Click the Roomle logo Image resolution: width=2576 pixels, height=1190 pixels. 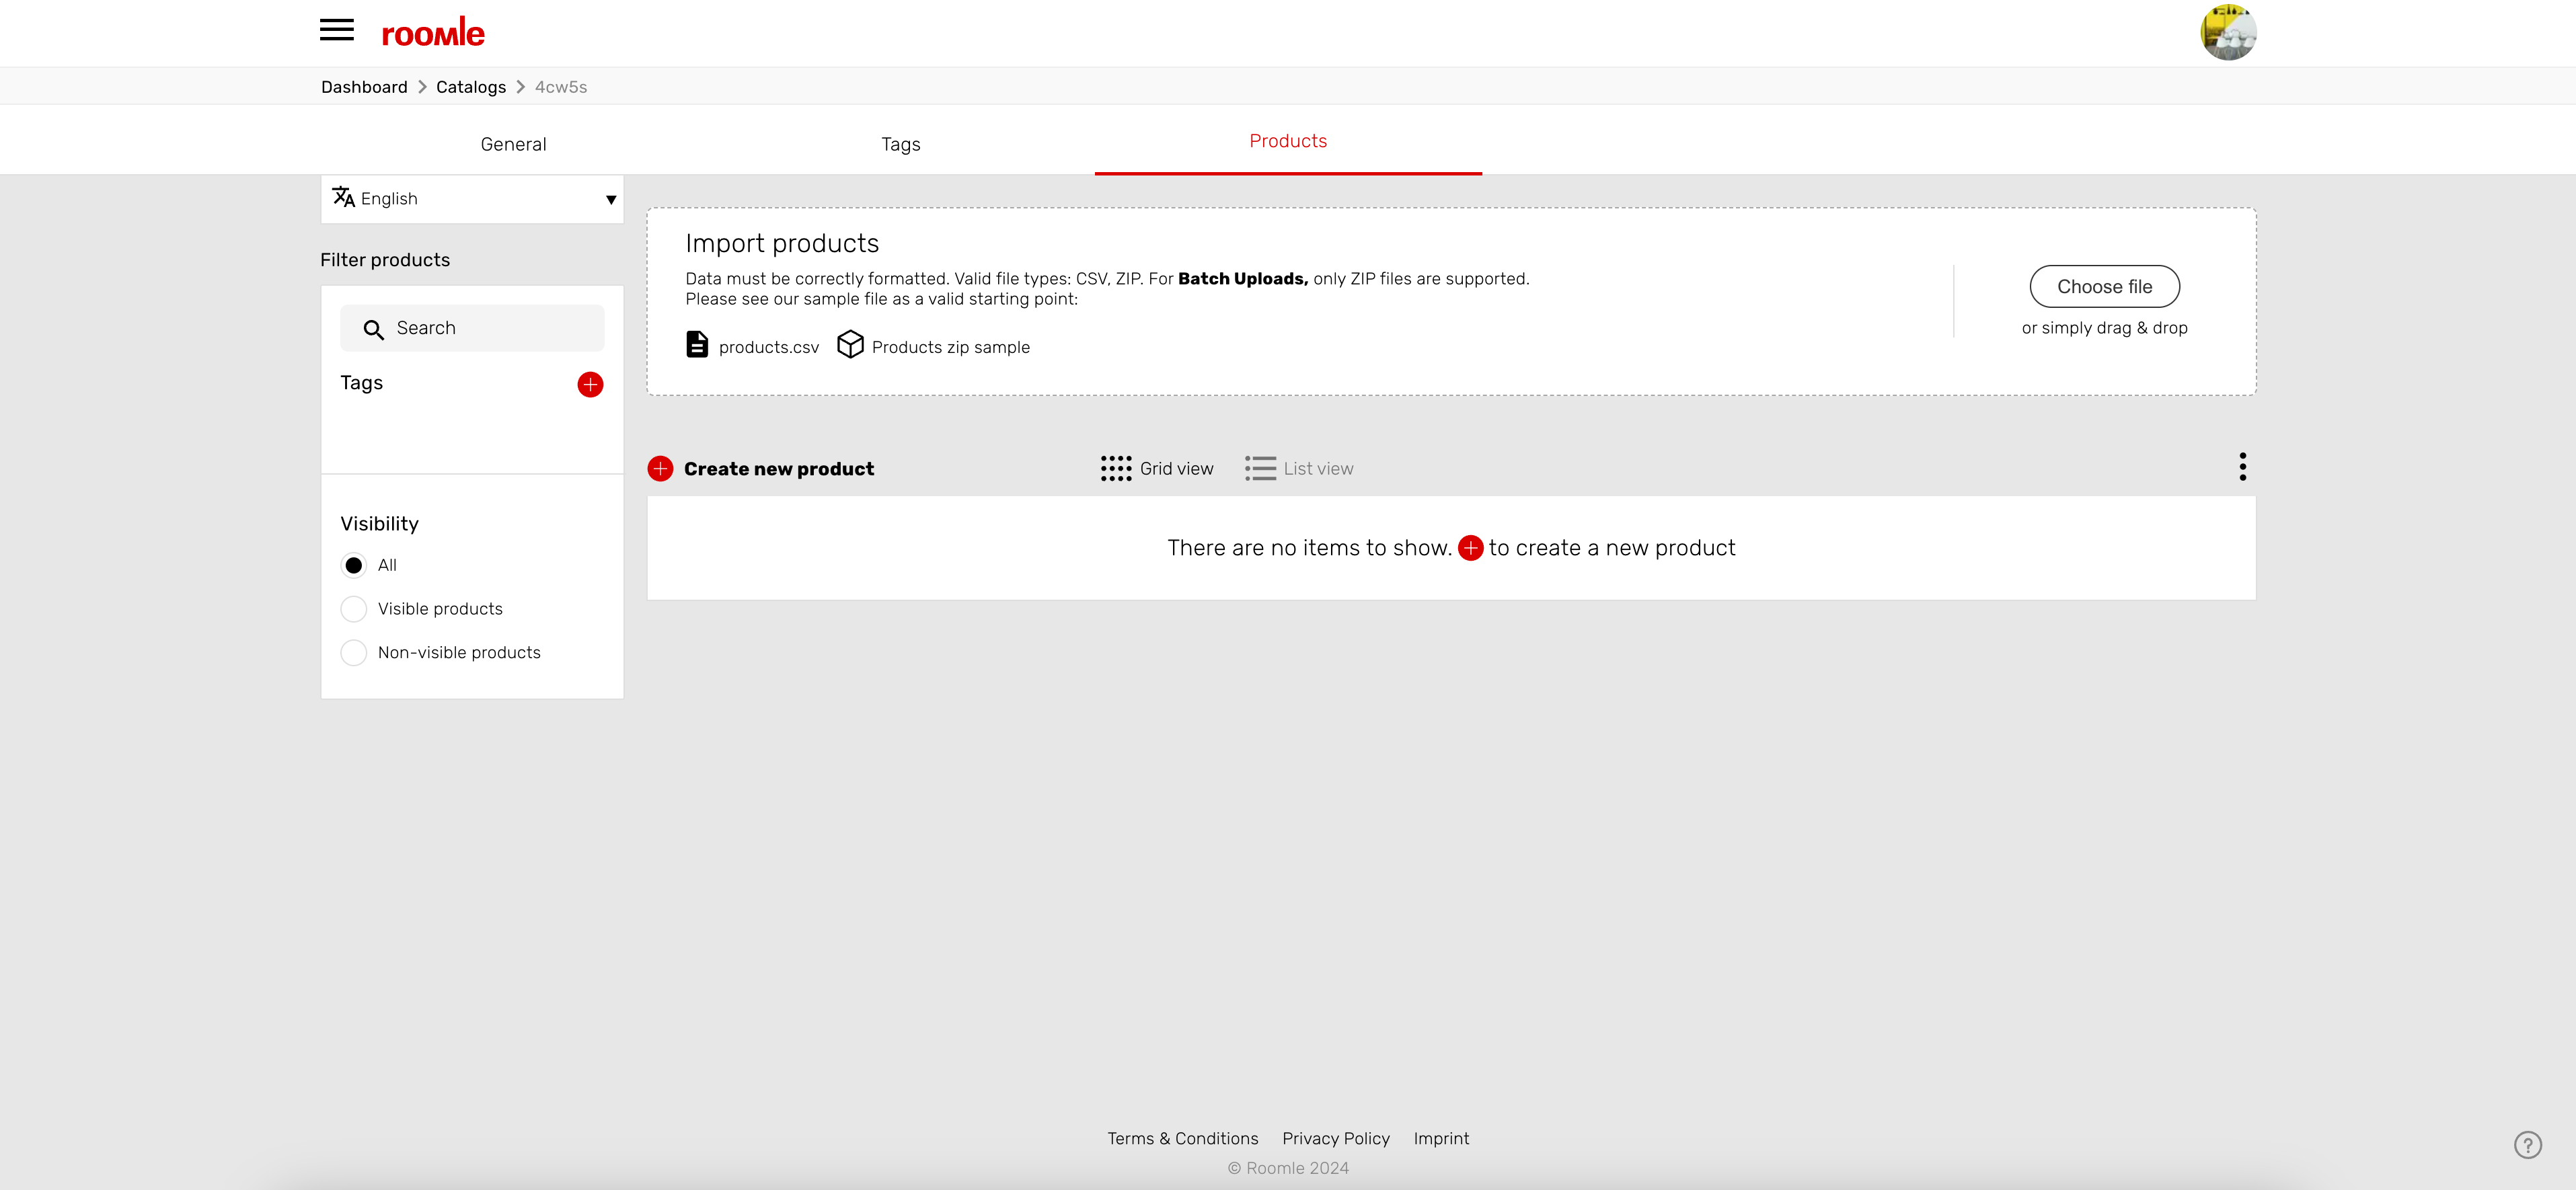tap(432, 33)
